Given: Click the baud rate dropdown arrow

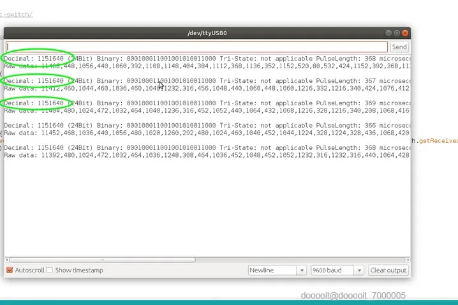Looking at the screenshot, I should pyautogui.click(x=359, y=271).
